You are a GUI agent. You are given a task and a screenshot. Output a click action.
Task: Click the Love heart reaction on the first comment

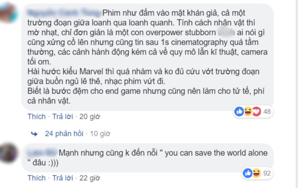[257, 111]
